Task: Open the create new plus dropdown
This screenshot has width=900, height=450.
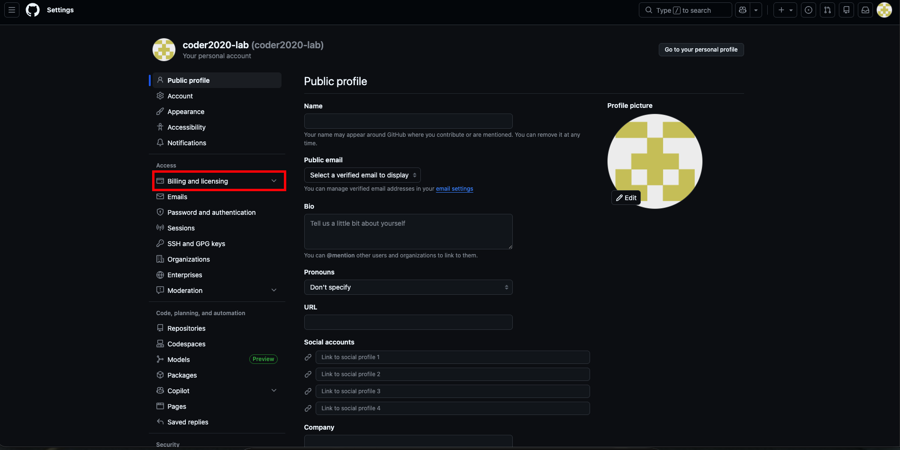Action: (x=785, y=10)
